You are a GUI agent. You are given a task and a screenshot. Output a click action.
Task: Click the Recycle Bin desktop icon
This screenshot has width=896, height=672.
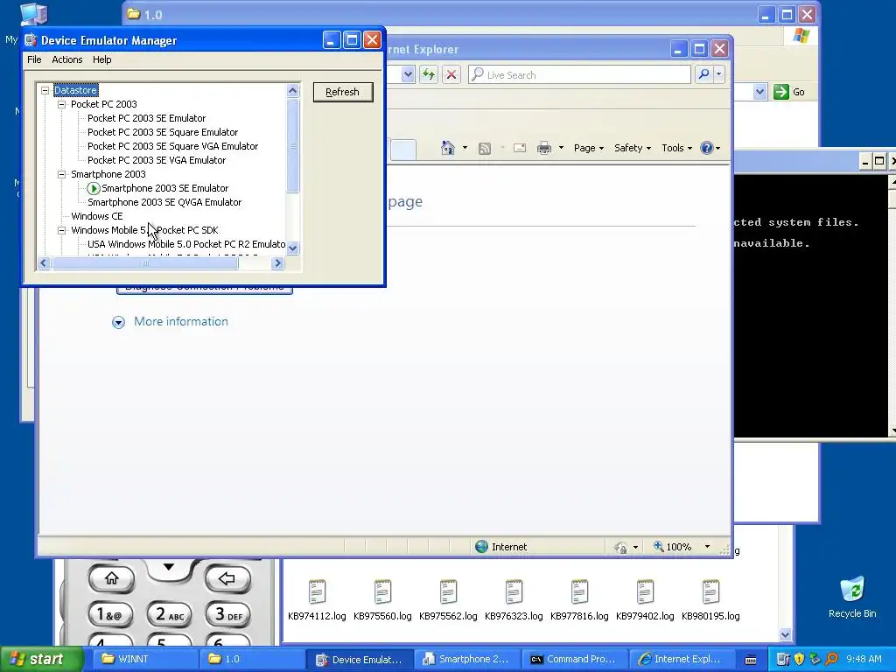pos(852,597)
